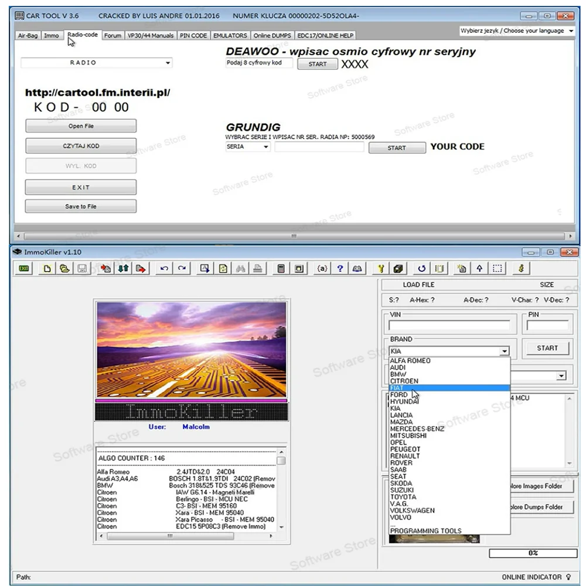The width and height of the screenshot is (586, 586).
Task: Click the Explore Dumps Folder button
Action: tap(542, 507)
